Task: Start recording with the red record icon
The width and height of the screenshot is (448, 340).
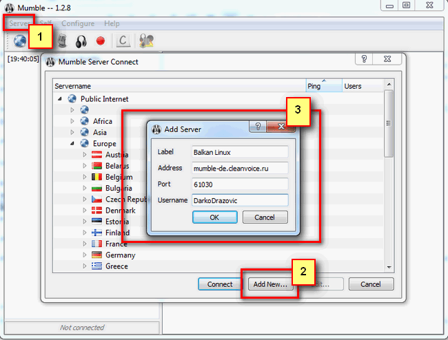Action: tap(101, 41)
